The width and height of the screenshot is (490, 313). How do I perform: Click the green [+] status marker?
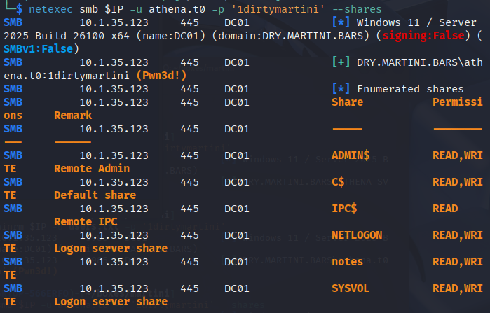[x=341, y=62]
